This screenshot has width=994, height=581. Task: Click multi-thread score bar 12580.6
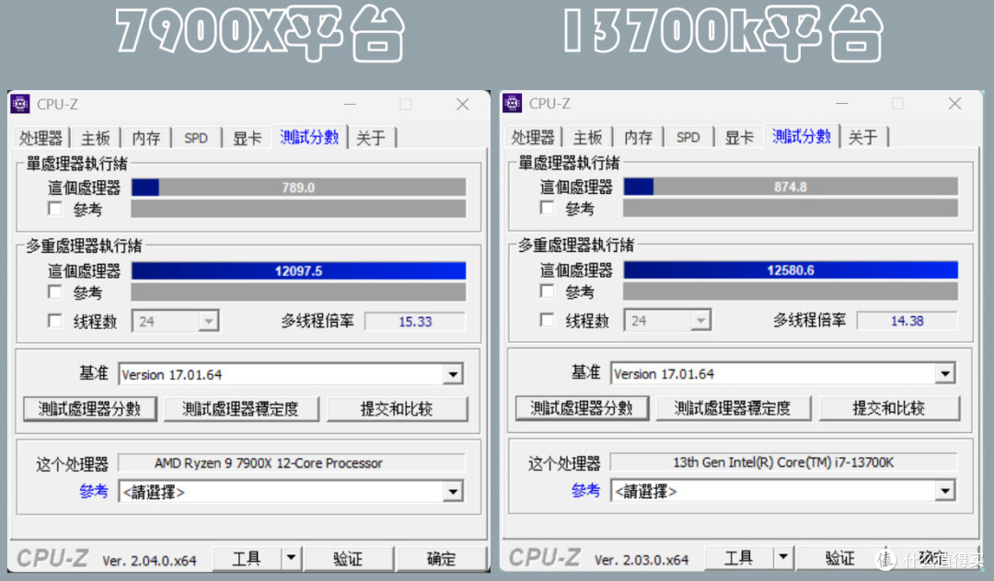coord(791,270)
